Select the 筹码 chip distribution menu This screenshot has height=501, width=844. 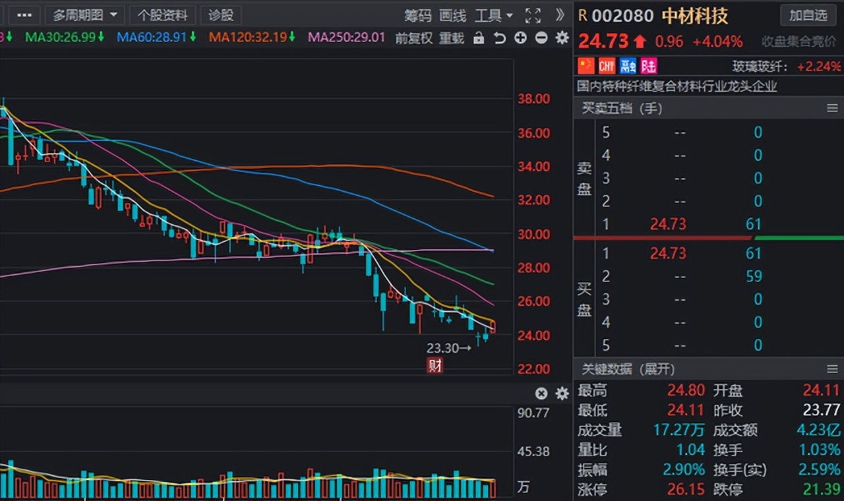pos(418,15)
